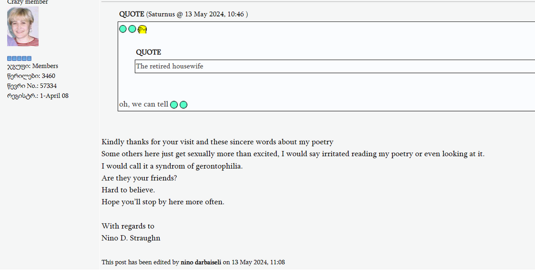
Task: Click the first green circle emoji before the facepalm
Action: tap(123, 29)
